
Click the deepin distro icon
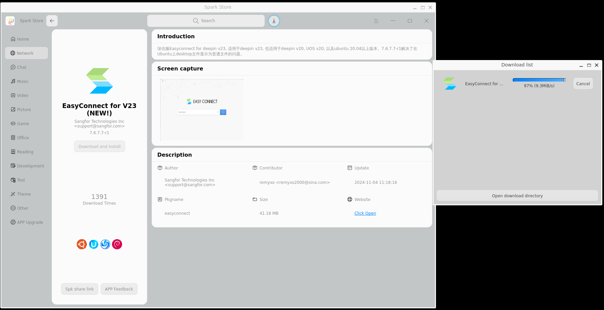(x=105, y=244)
